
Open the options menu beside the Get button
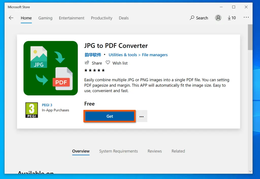pyautogui.click(x=142, y=116)
